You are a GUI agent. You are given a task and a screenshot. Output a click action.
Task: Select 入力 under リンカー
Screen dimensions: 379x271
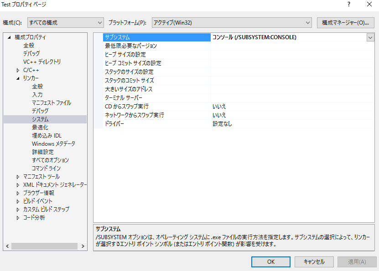(x=37, y=95)
